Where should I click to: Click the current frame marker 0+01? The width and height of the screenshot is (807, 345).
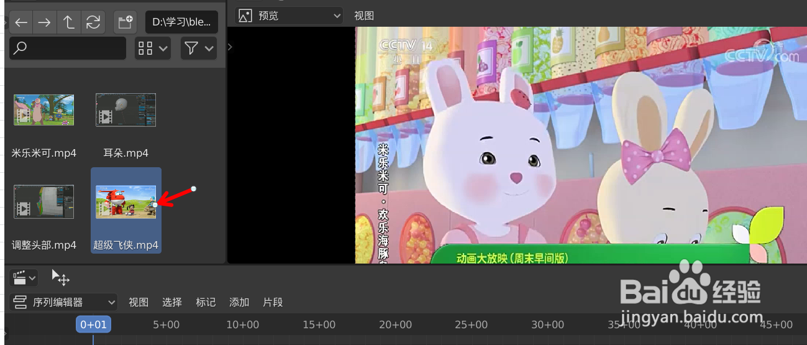[x=93, y=324]
